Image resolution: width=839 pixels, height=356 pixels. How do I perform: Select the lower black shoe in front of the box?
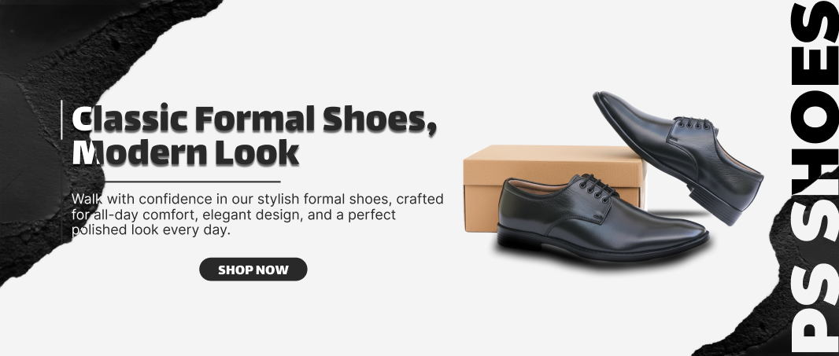(603, 218)
